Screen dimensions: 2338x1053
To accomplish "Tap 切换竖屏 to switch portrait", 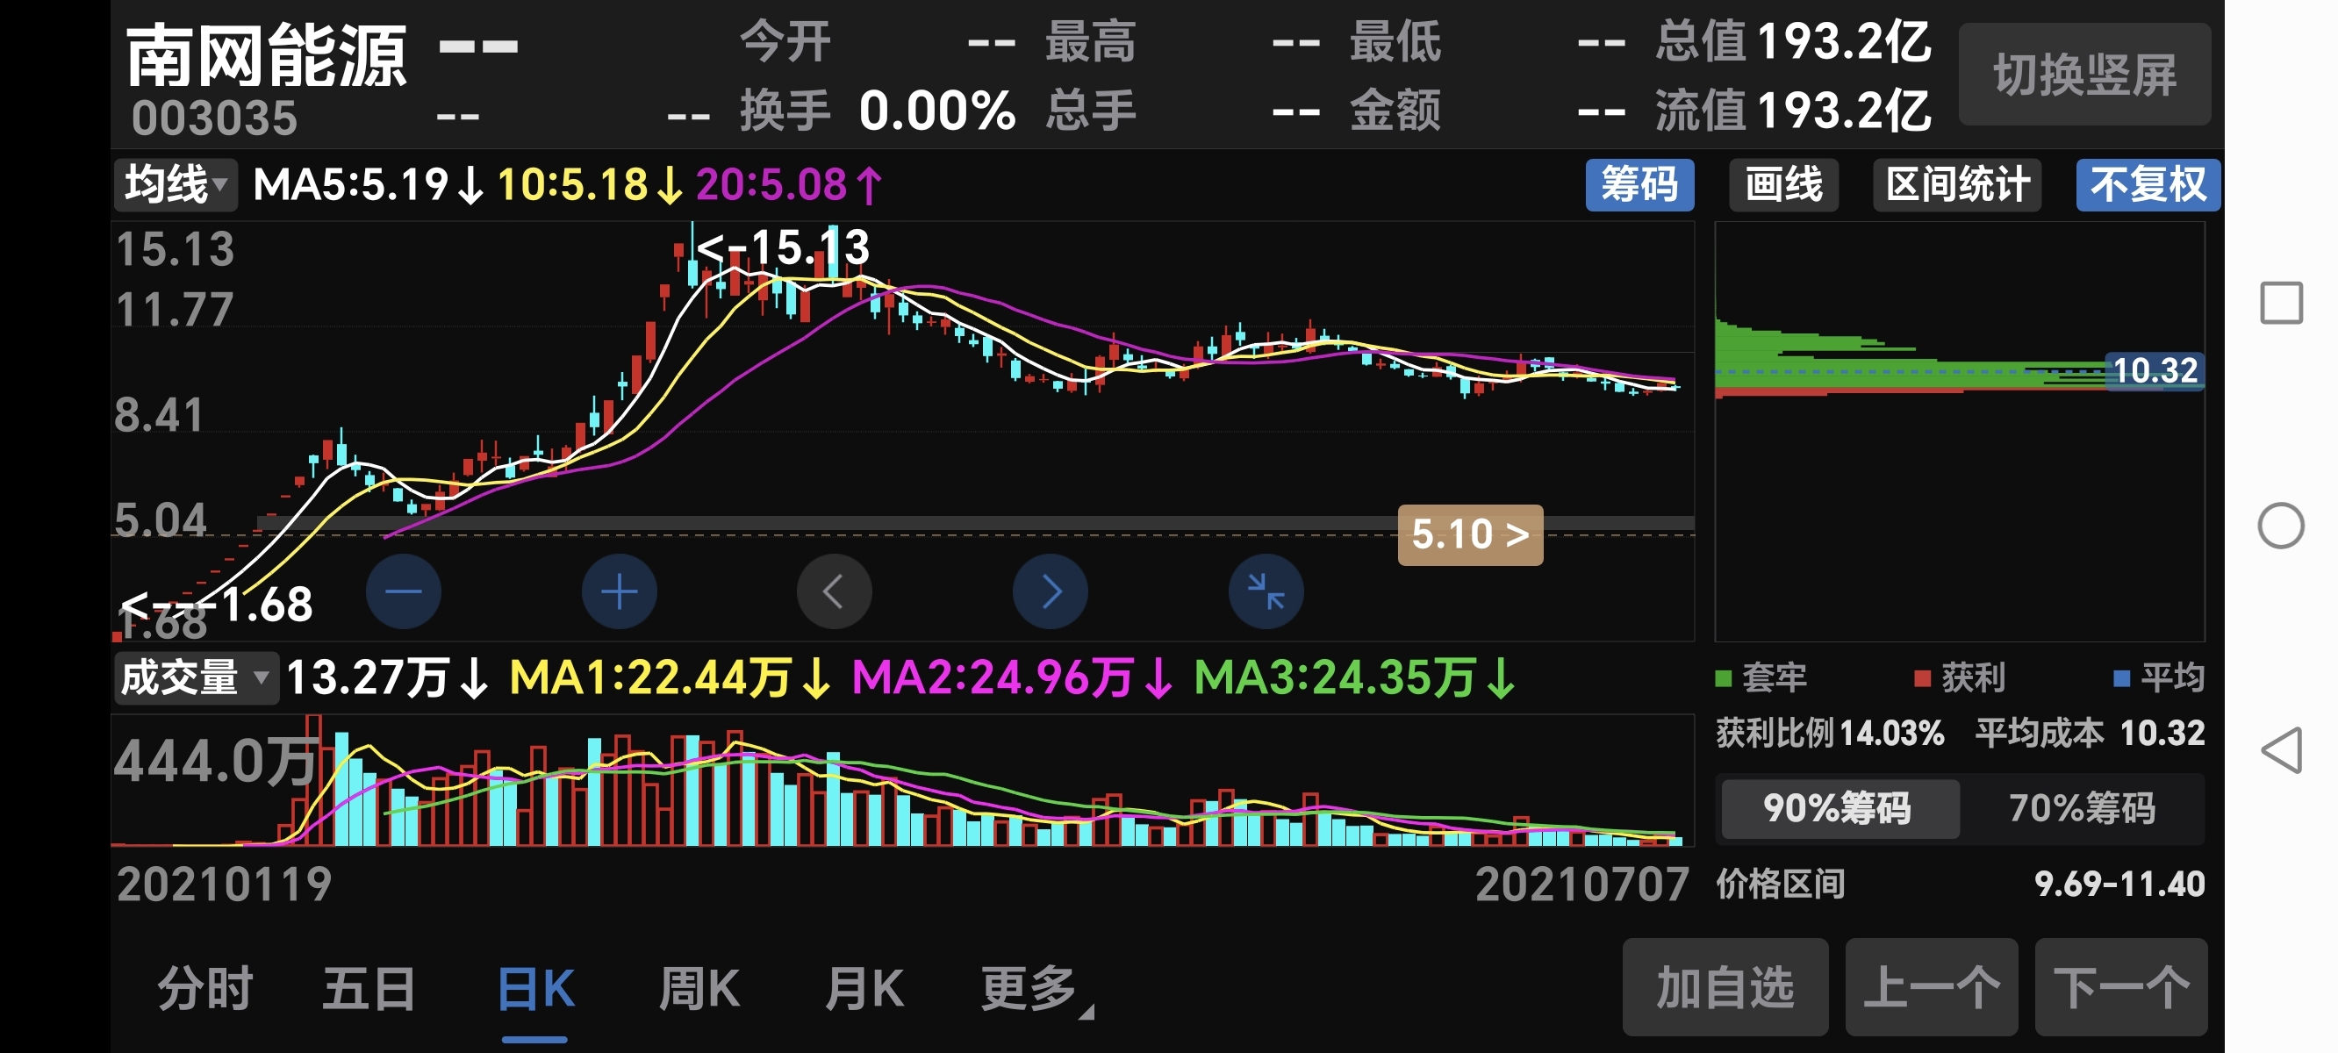I will pos(2084,75).
